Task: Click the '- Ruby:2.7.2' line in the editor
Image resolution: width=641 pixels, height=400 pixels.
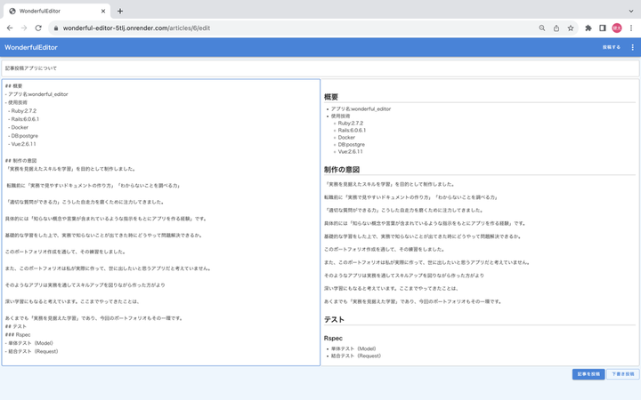Action: [22, 111]
